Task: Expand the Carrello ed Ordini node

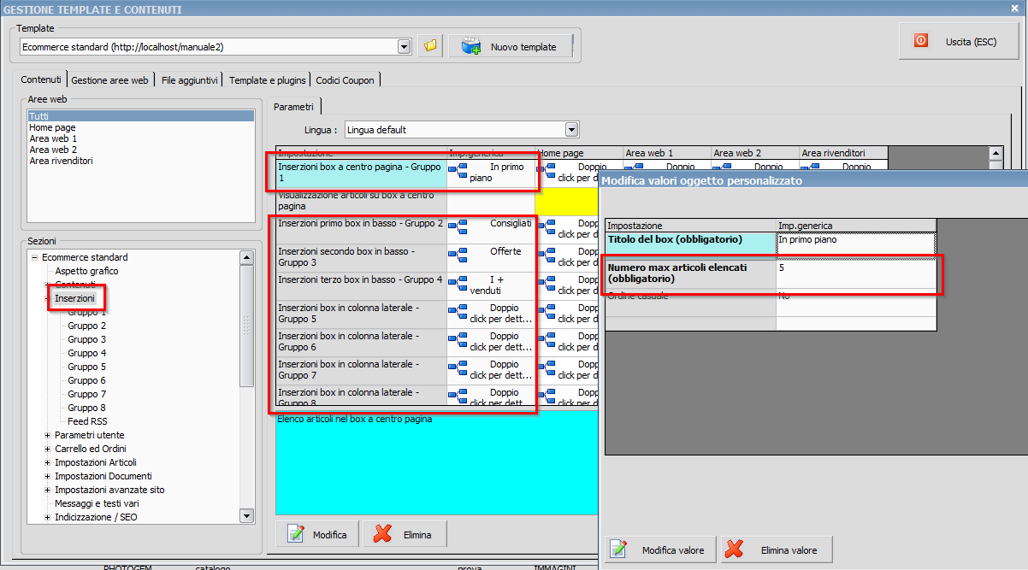Action: (x=47, y=449)
